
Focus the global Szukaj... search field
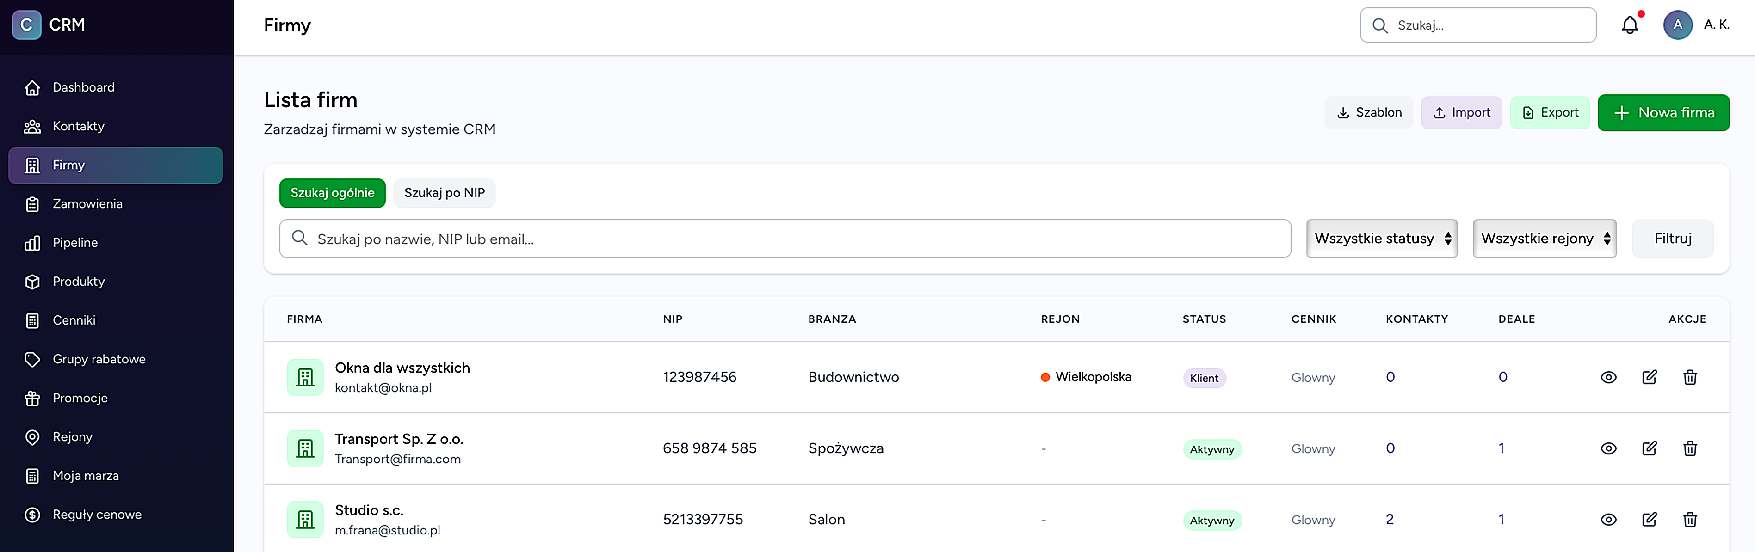[1478, 25]
